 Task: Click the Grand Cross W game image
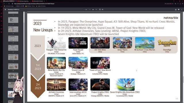78,63
